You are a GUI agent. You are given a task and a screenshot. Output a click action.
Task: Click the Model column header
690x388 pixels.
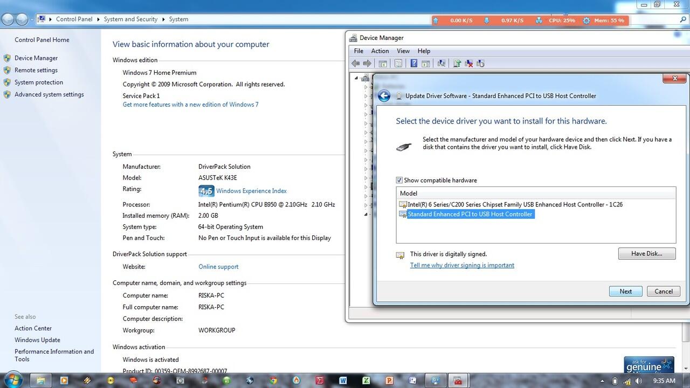point(536,193)
